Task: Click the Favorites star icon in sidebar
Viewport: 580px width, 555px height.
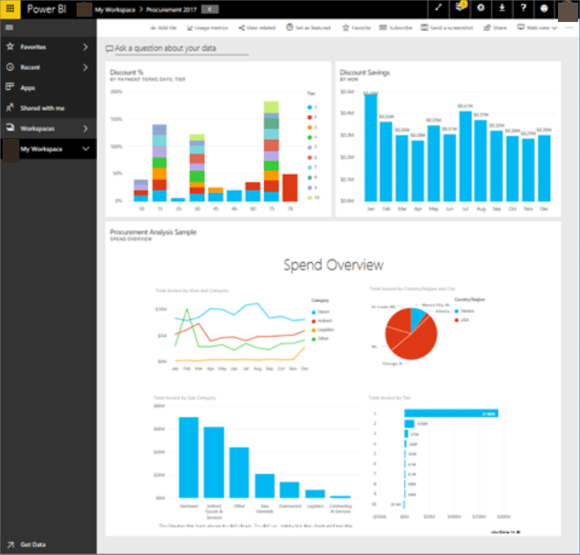Action: [10, 47]
